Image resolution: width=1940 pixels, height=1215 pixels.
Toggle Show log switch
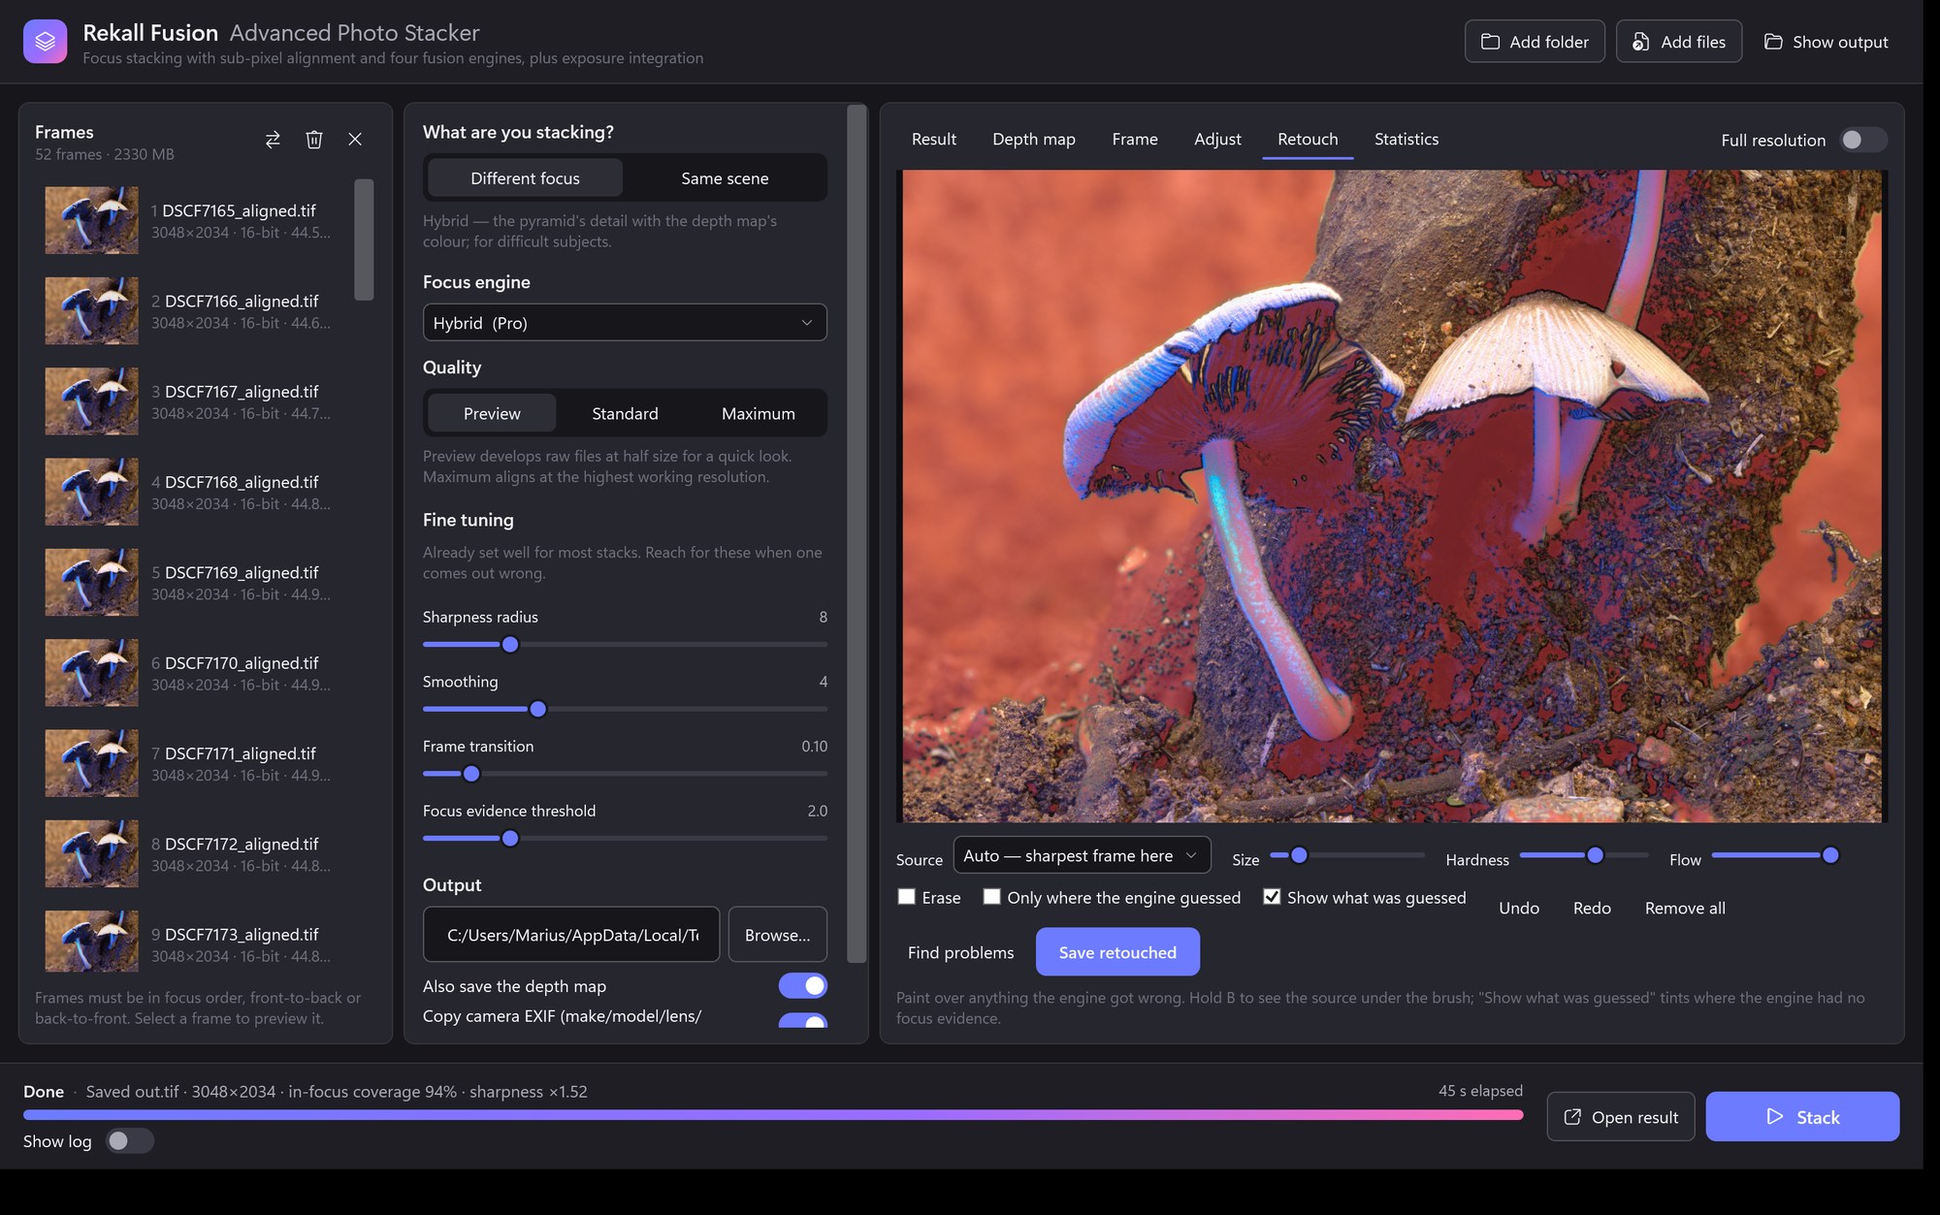[x=129, y=1141]
